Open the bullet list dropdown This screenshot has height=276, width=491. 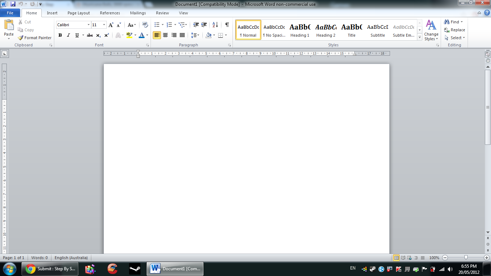coord(162,24)
